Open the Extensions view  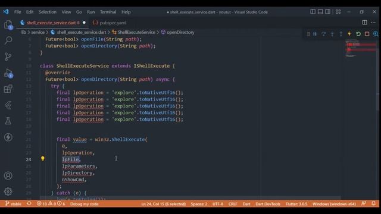[x=8, y=89]
